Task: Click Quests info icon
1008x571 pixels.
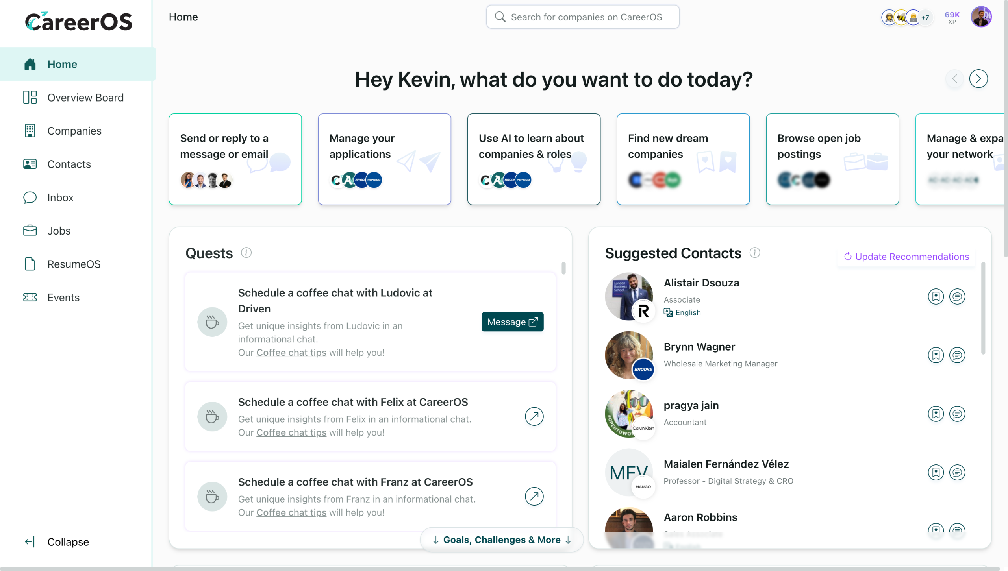Action: pyautogui.click(x=246, y=253)
